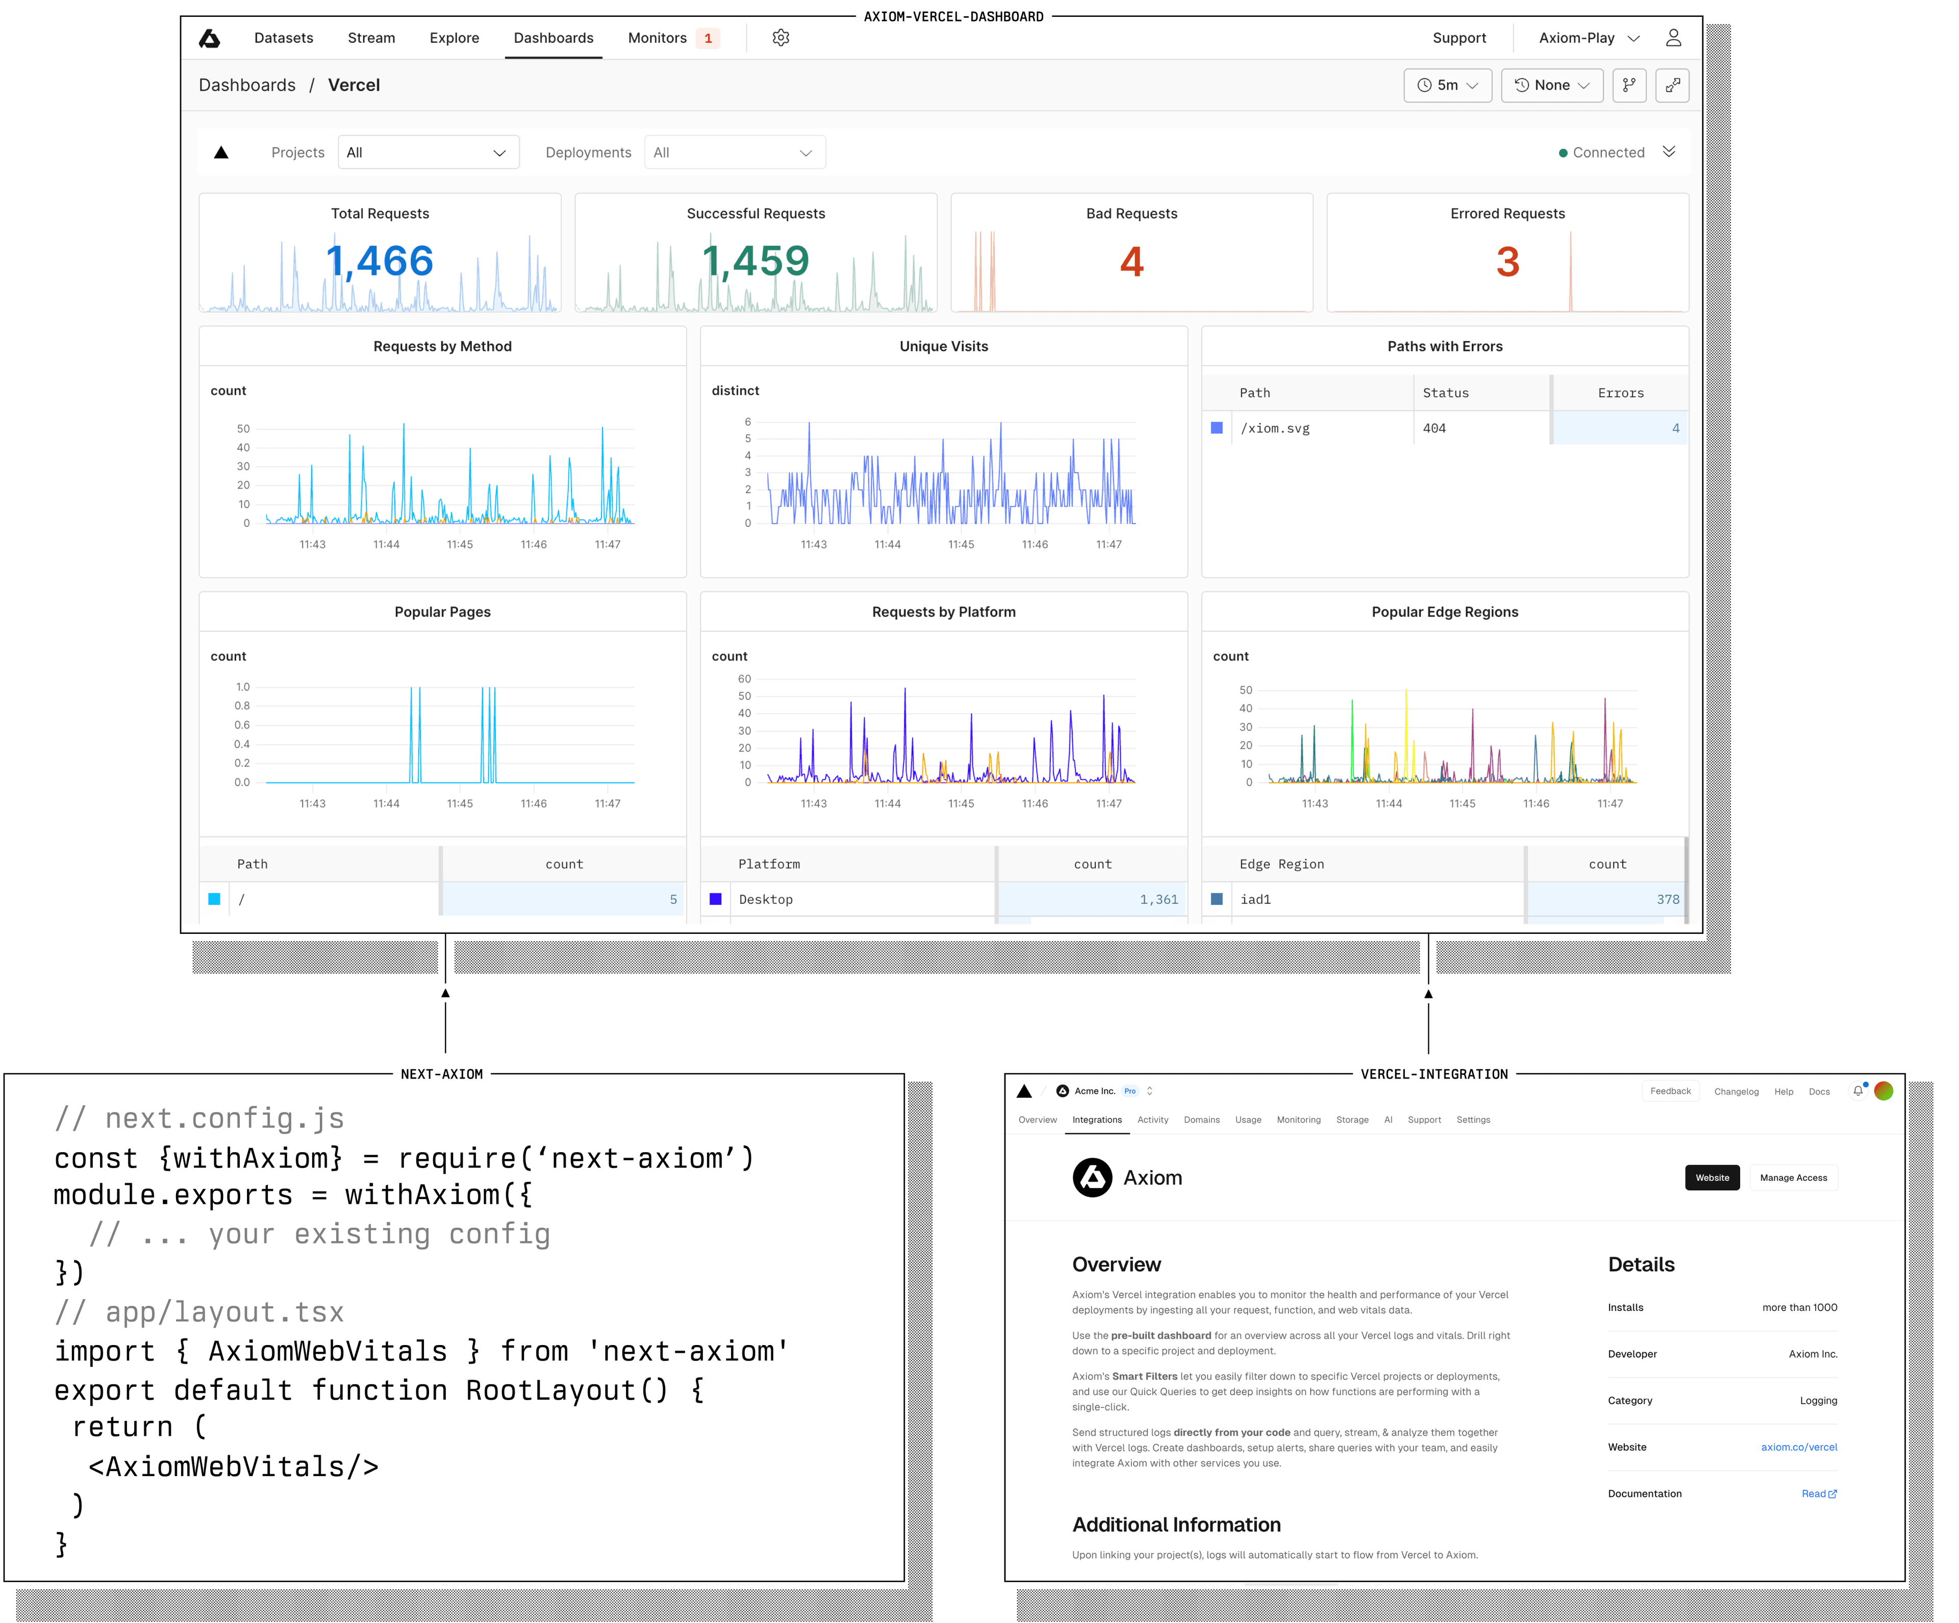Open the None compare dropdown

click(x=1551, y=85)
